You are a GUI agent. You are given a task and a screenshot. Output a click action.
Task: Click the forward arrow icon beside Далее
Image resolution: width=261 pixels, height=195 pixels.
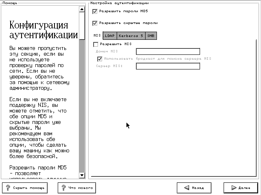click(x=233, y=188)
